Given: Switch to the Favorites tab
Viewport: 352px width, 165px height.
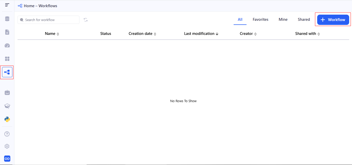Looking at the screenshot, I should 260,20.
